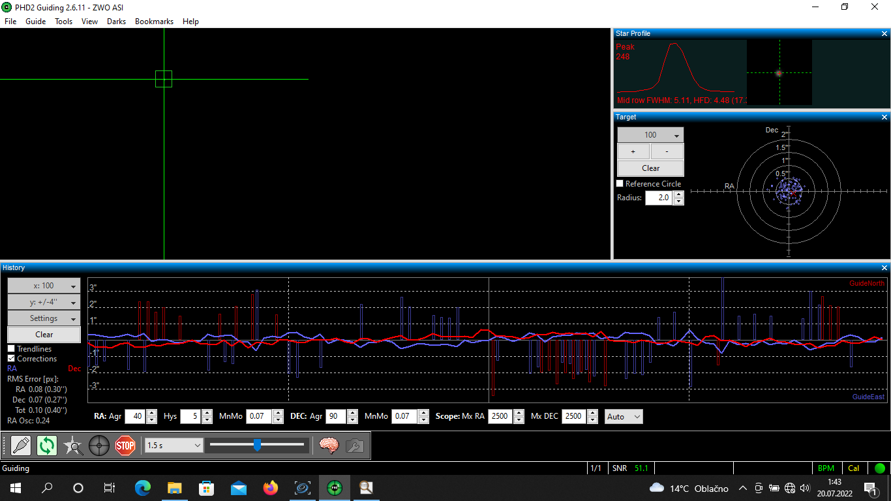Enable the Trendlines checkbox

11,349
